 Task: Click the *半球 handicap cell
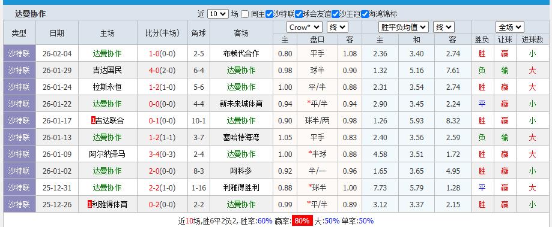click(318, 154)
